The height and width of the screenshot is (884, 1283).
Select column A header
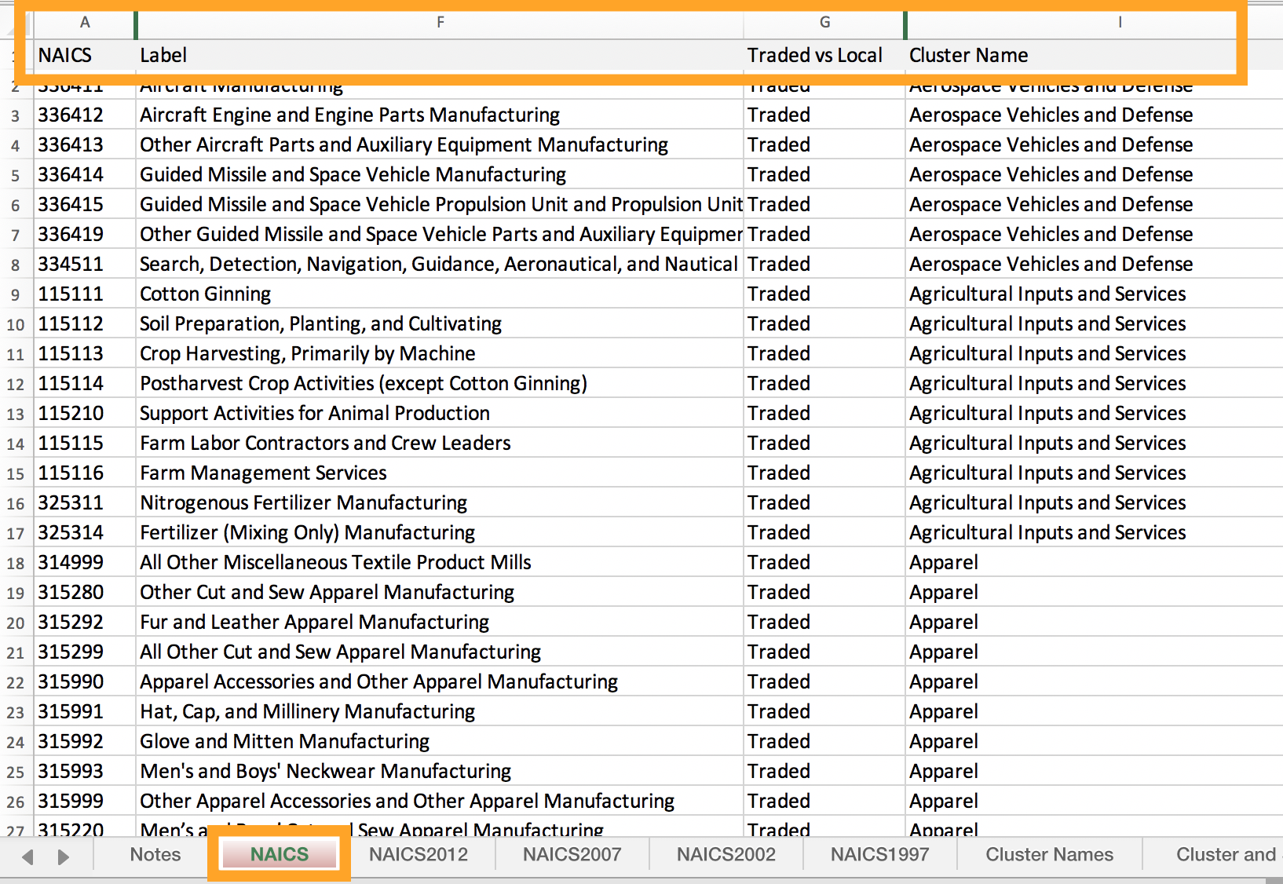[85, 22]
